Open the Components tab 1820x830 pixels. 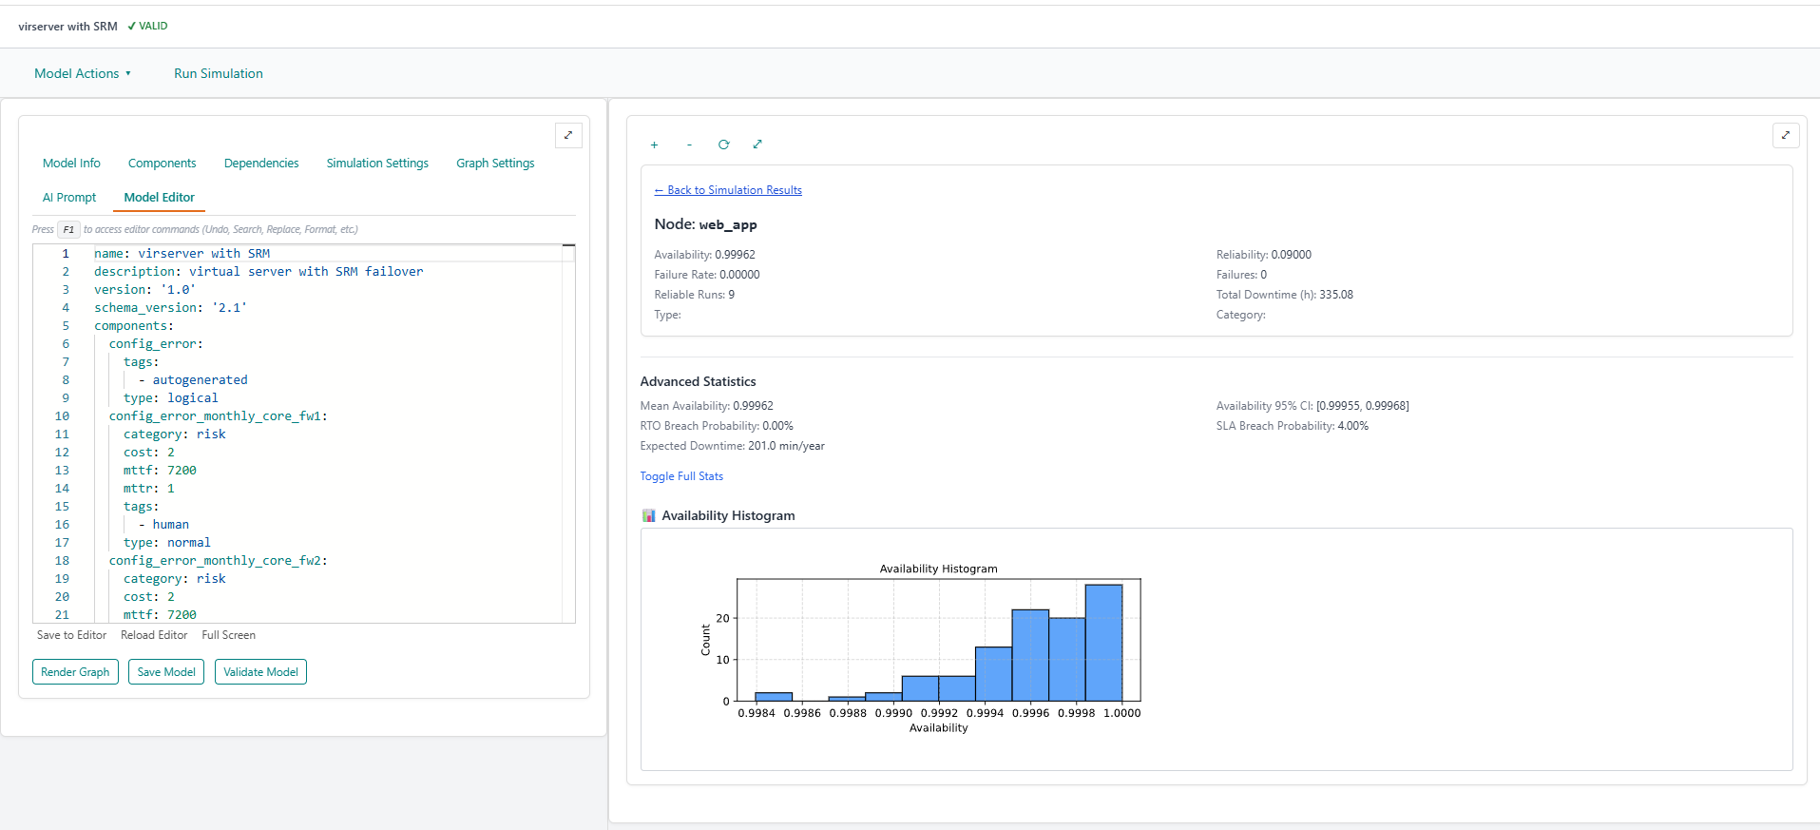click(x=162, y=163)
